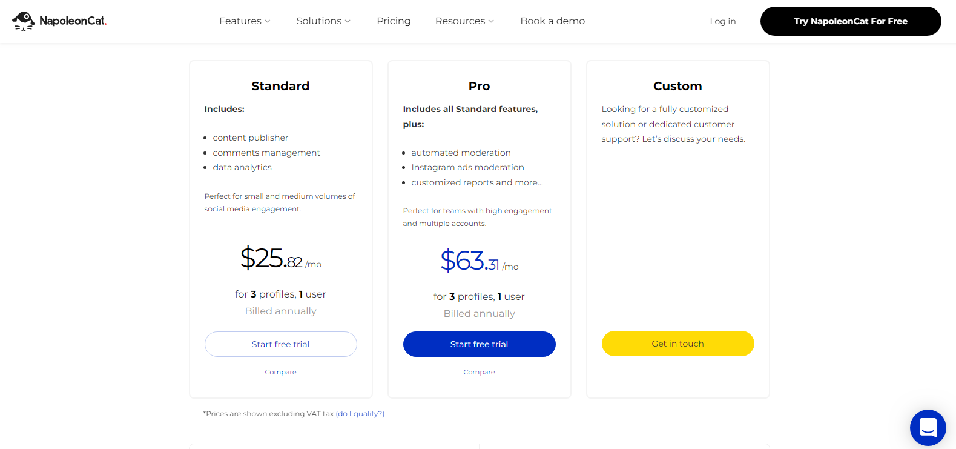The height and width of the screenshot is (449, 956).
Task: Click the NapoleonCat cat logo
Action: pyautogui.click(x=24, y=21)
